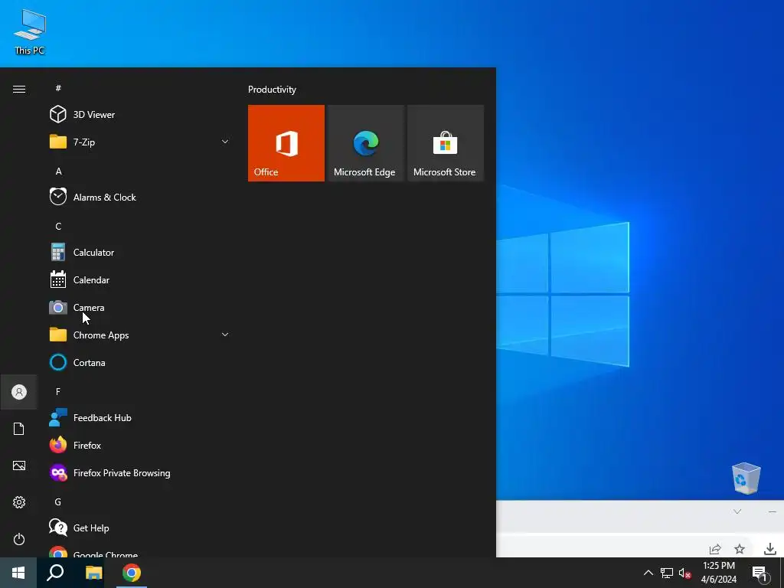Click the share icon in Chrome window
784x588 pixels.
pos(715,549)
